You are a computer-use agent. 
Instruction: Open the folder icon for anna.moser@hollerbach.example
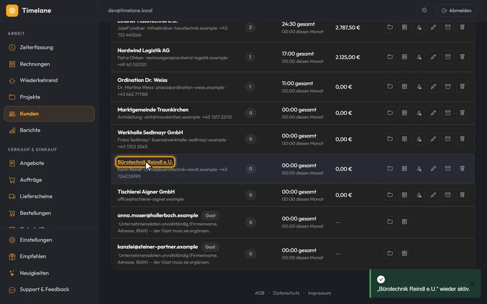click(x=390, y=222)
